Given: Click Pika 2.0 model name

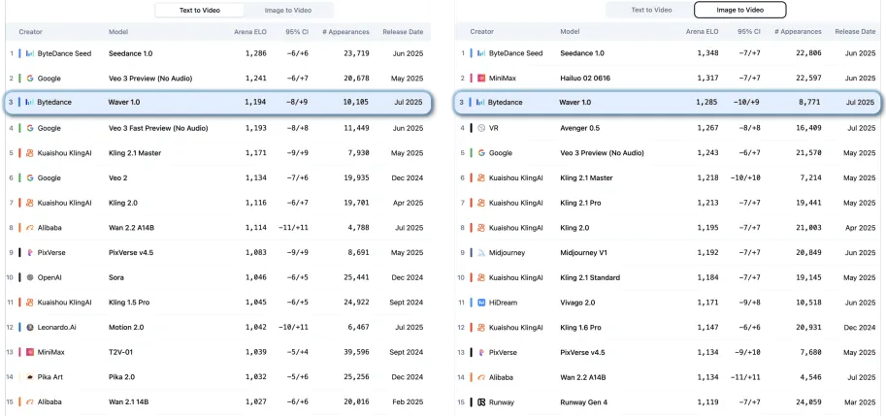Looking at the screenshot, I should (x=121, y=376).
